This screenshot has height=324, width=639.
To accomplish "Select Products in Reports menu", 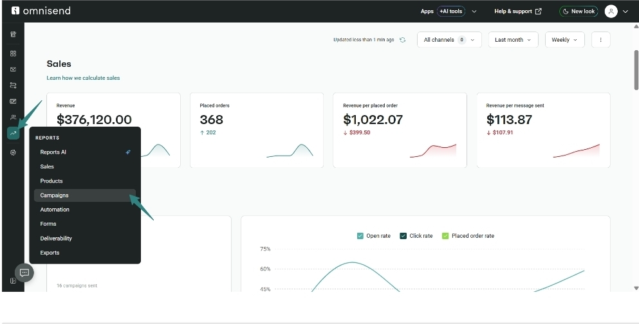I will click(x=85, y=181).
